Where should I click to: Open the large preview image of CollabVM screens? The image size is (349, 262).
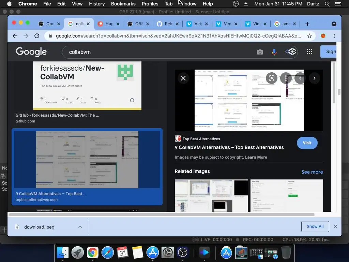[249, 100]
